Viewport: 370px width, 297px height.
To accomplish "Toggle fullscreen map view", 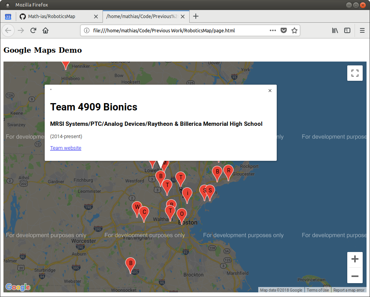I will 355,73.
